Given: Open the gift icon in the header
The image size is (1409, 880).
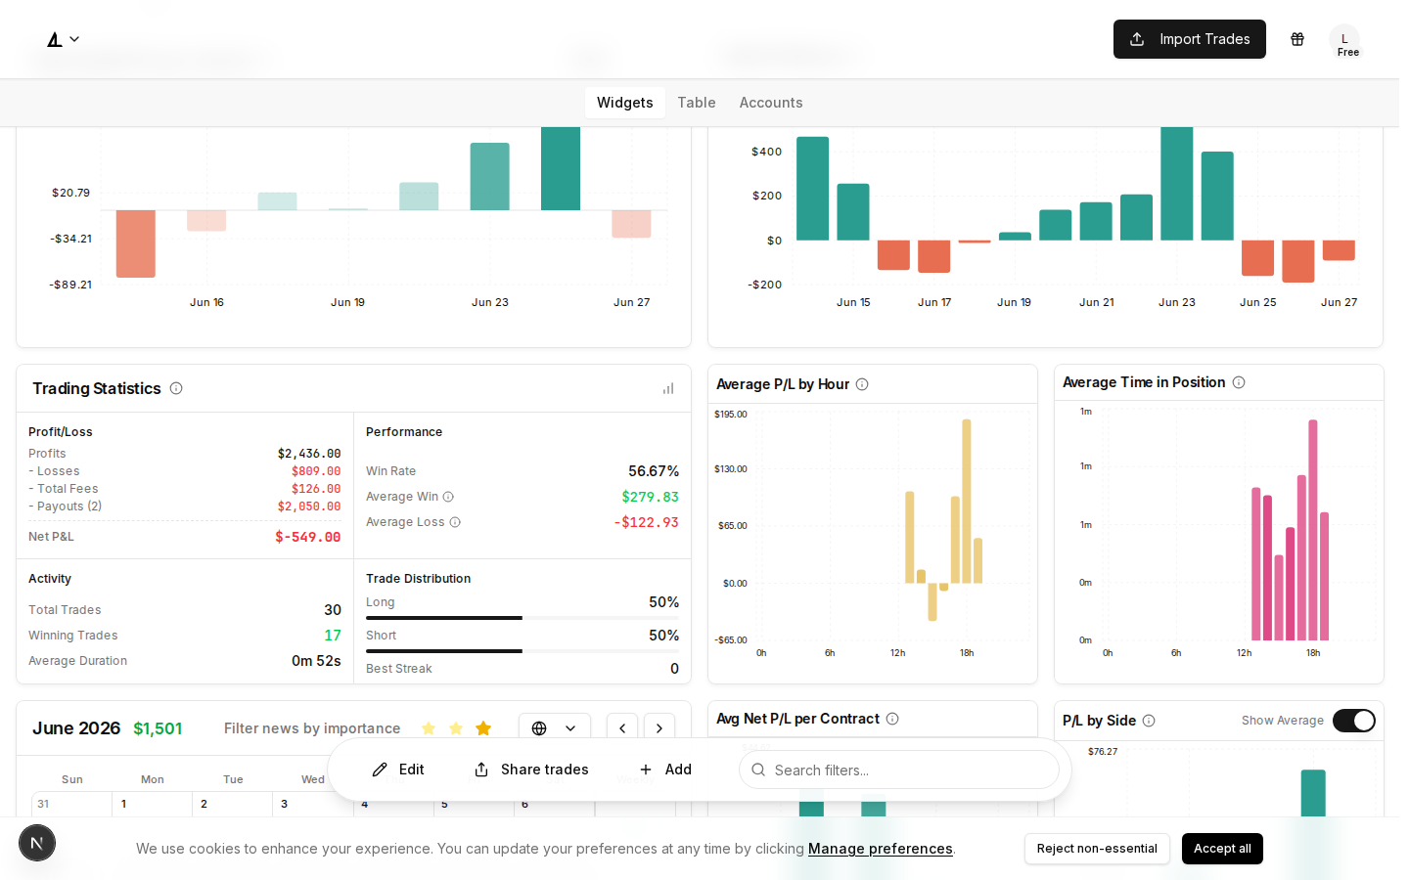Looking at the screenshot, I should point(1297,39).
